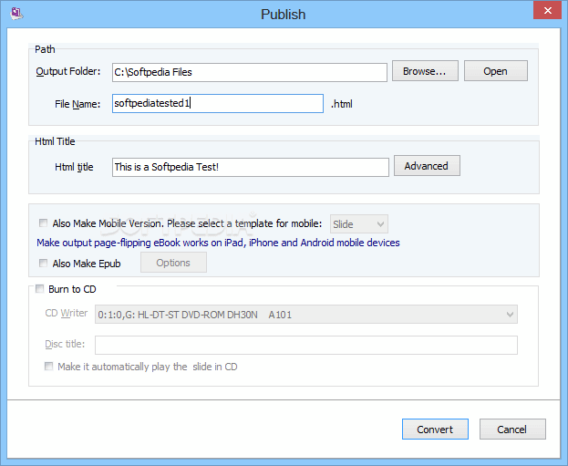Click the Html title label
The height and width of the screenshot is (466, 568).
click(74, 167)
